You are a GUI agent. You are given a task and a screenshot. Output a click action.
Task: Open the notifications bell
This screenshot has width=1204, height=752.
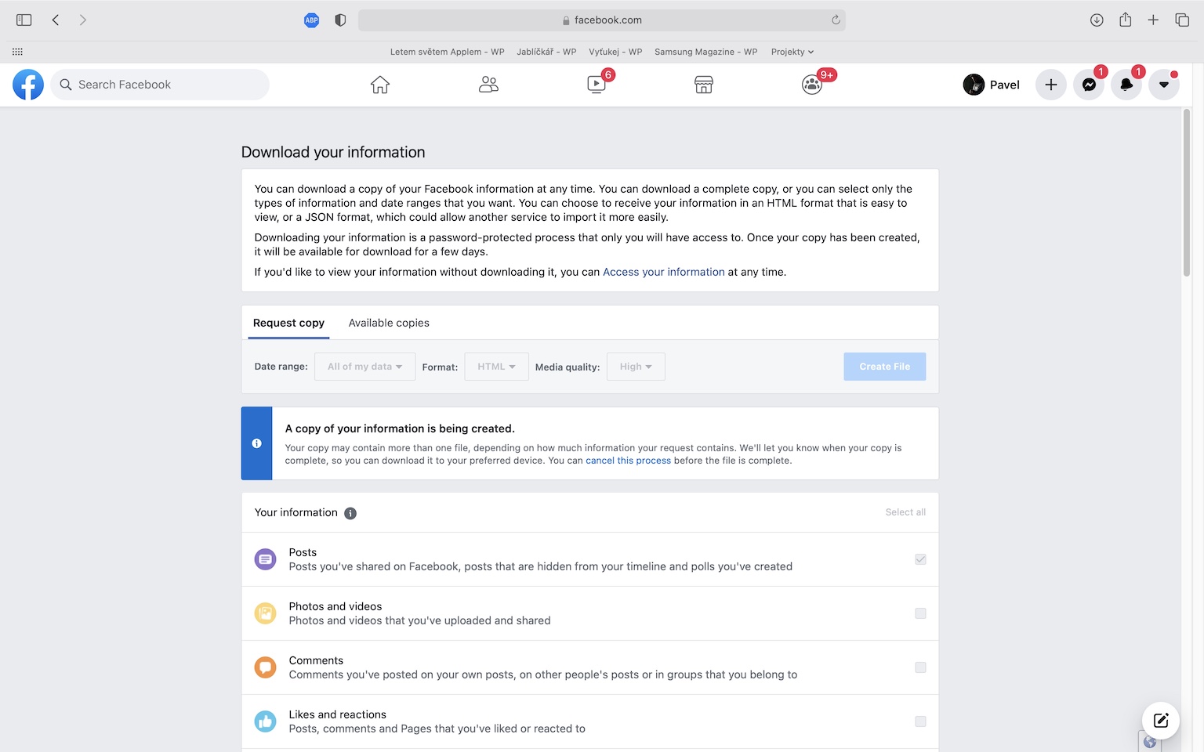tap(1126, 85)
